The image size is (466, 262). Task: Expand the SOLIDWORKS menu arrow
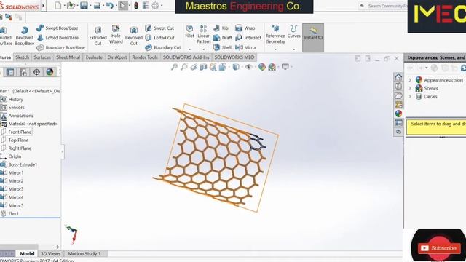(x=44, y=5)
